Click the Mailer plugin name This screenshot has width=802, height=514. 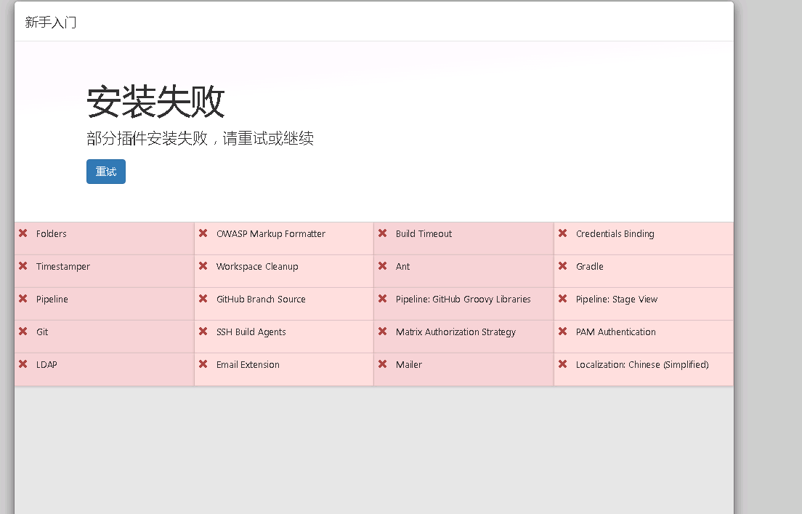(409, 365)
